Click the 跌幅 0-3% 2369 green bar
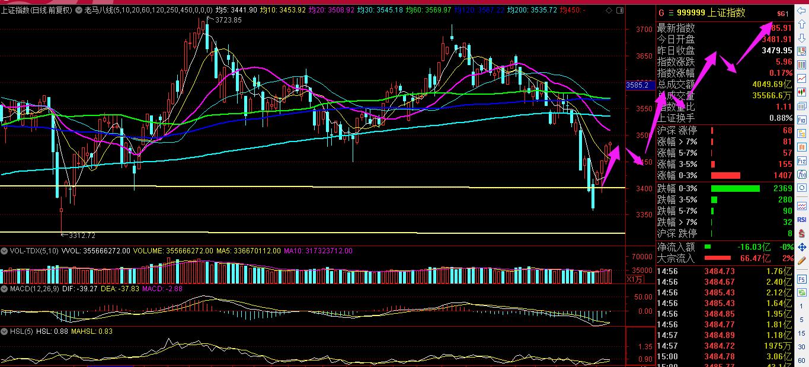809x367 pixels. pyautogui.click(x=735, y=188)
